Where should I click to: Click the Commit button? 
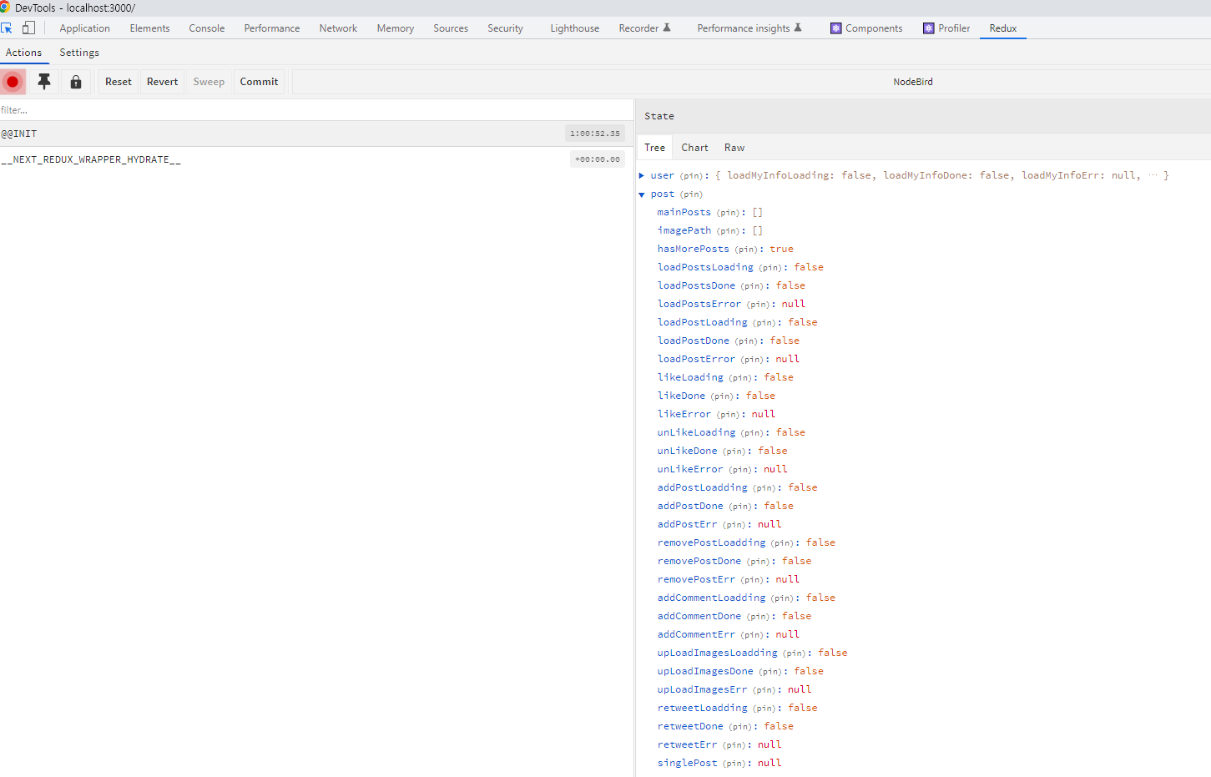259,82
